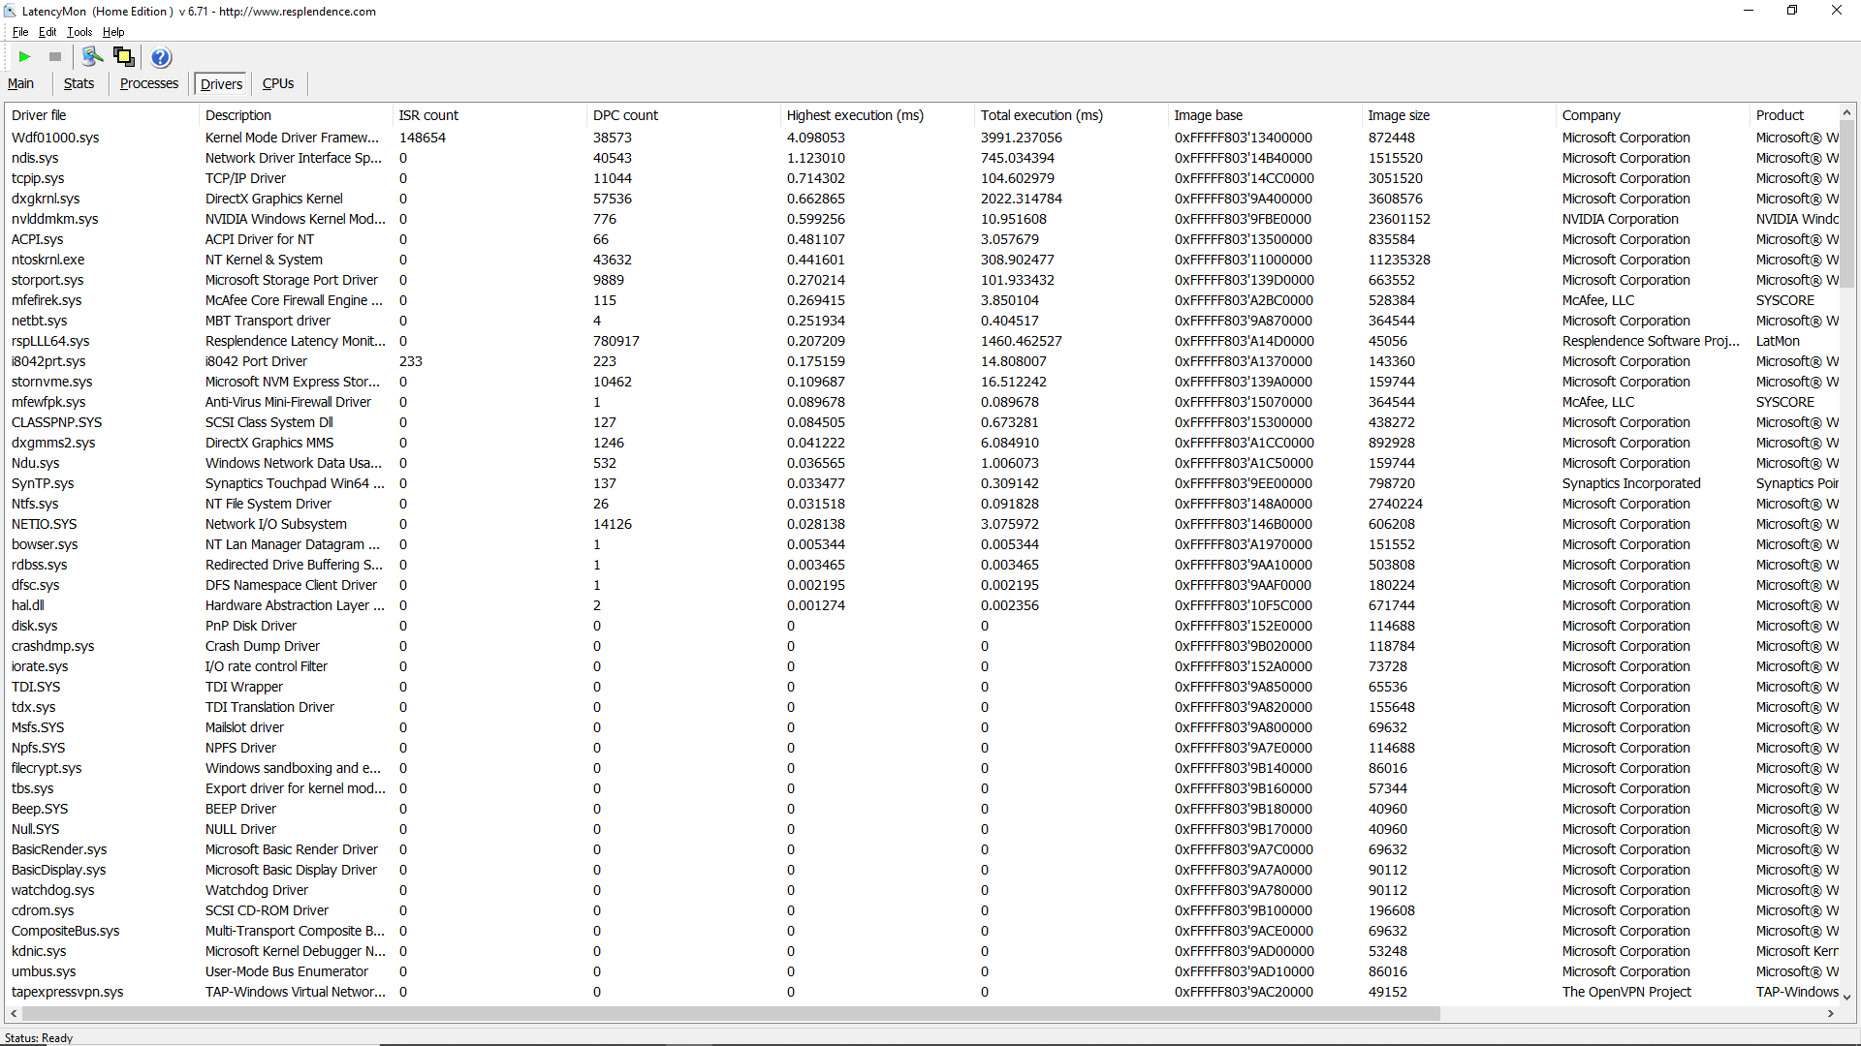Screen dimensions: 1861x1046
Task: Select the nvlddmkm.sys driver row
Action: click(54, 219)
